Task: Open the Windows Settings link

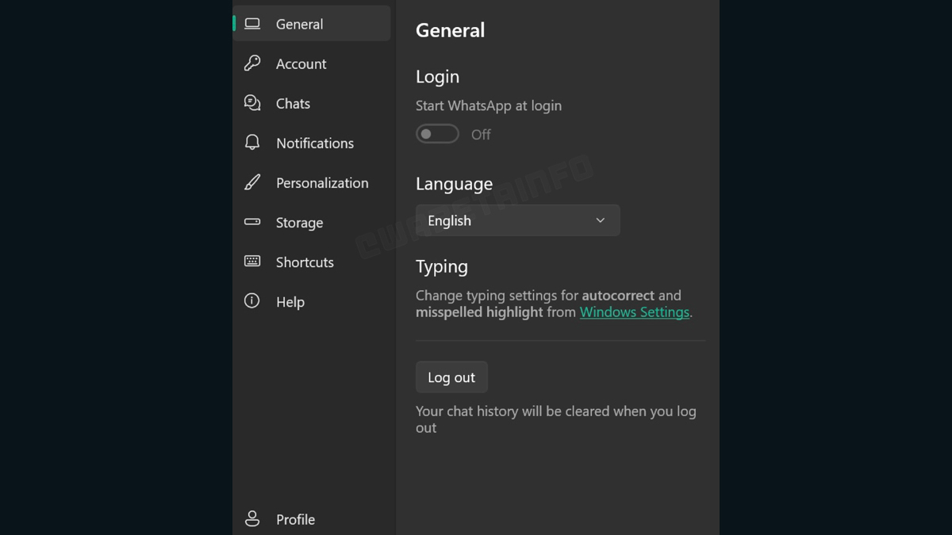Action: pos(634,312)
